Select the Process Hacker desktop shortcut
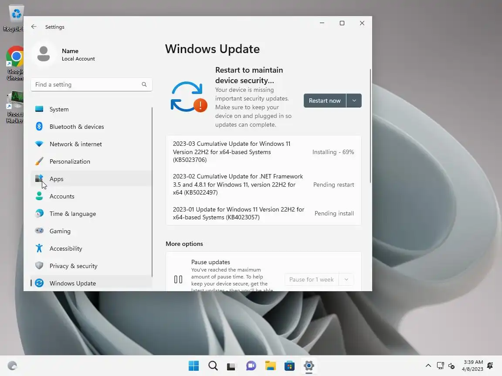This screenshot has width=502, height=376. (15, 107)
